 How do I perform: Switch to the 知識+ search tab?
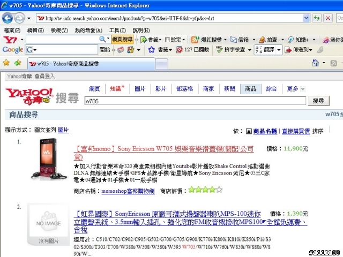click(117, 89)
